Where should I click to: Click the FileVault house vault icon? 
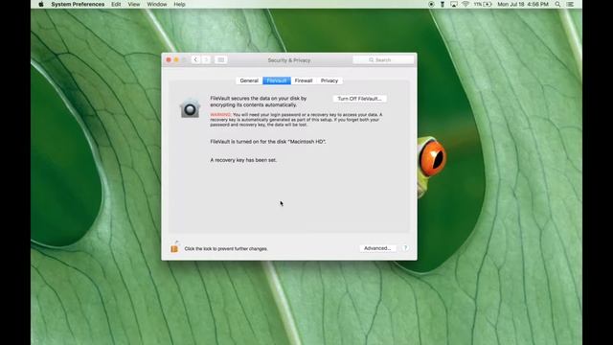click(190, 108)
